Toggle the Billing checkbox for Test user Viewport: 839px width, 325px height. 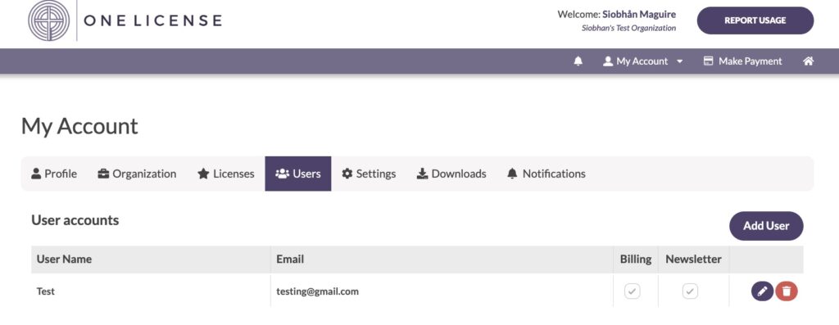pos(633,291)
